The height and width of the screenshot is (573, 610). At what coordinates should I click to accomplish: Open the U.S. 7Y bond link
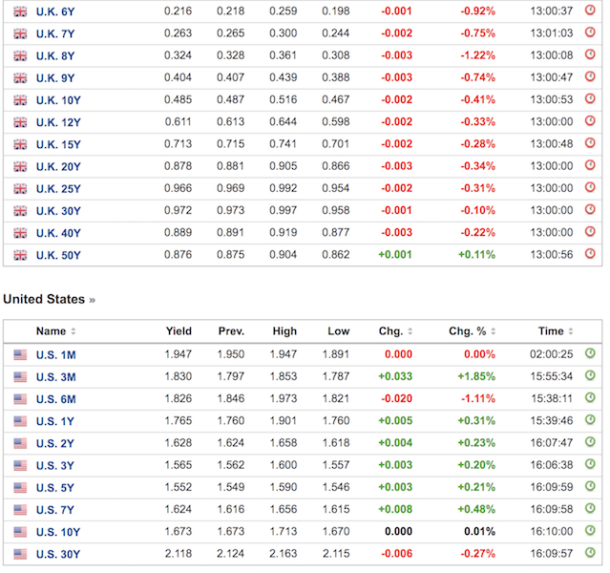pyautogui.click(x=54, y=510)
